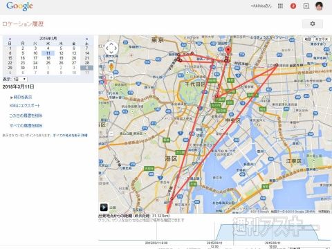
Task: Select March 18 in calendar
Action: pos(48,58)
